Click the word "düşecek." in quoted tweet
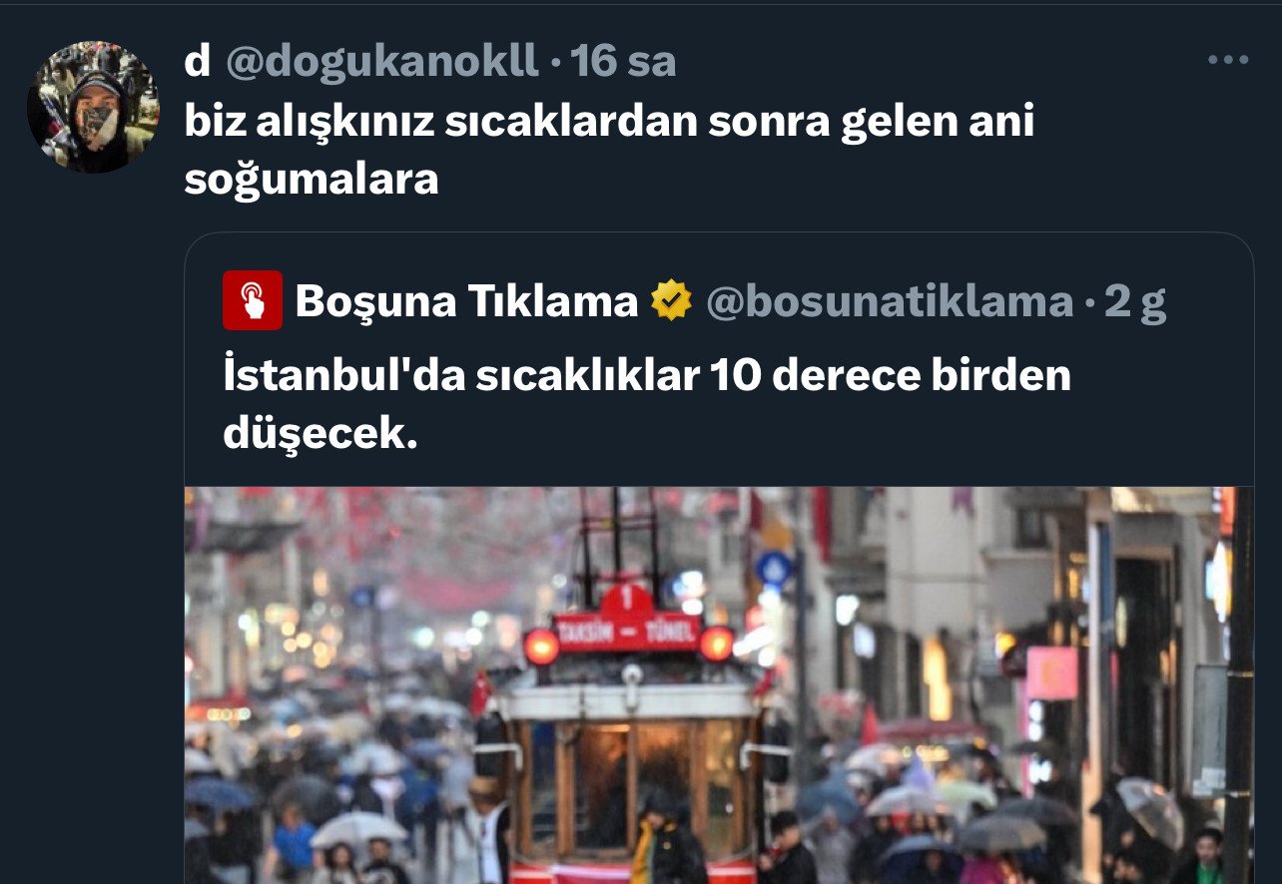 [x=320, y=433]
